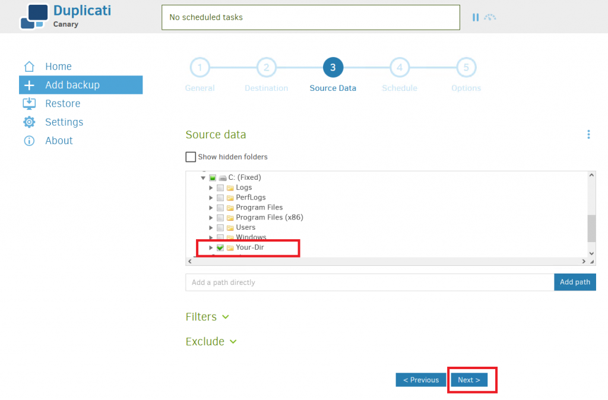Select Add backup in sidebar
The image size is (608, 400).
pyautogui.click(x=81, y=85)
